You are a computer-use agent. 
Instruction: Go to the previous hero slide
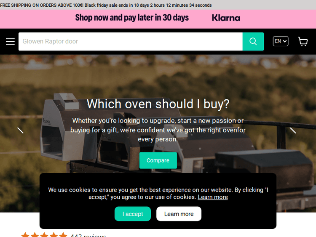click(20, 130)
